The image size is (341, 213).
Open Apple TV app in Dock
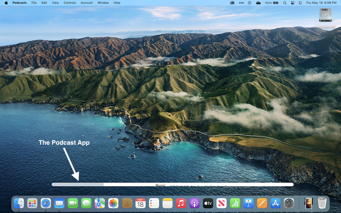208,203
